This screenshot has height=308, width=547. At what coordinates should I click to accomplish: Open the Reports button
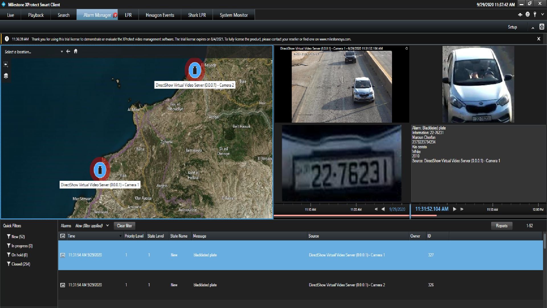501,226
